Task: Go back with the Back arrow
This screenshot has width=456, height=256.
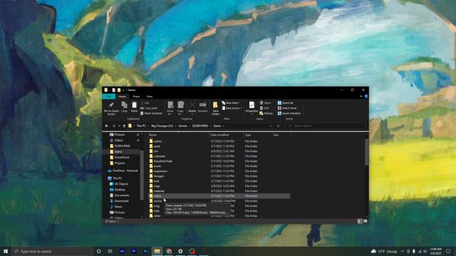Action: coord(106,126)
